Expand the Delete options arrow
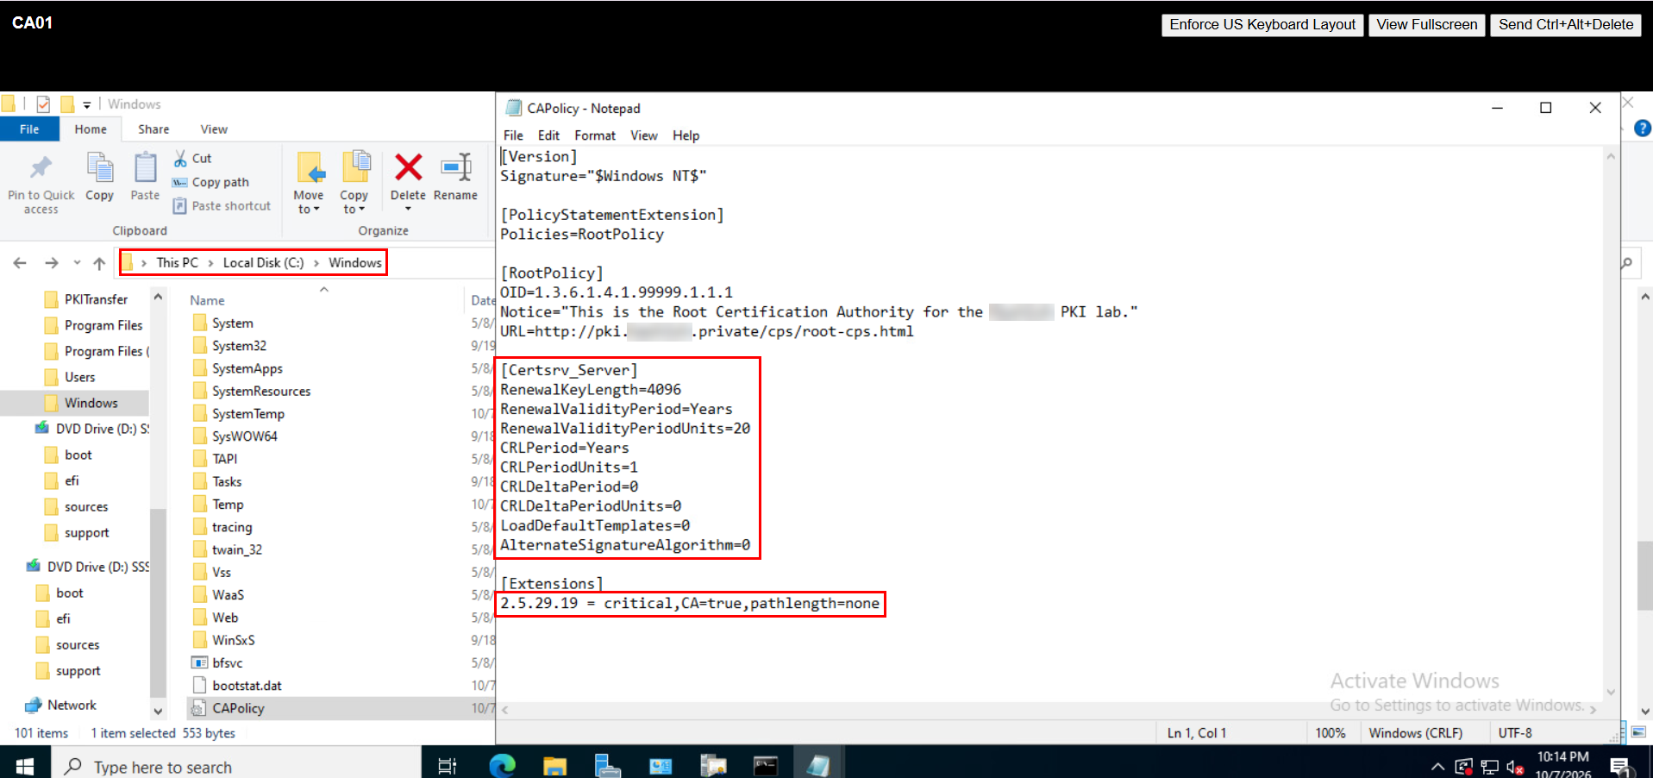The image size is (1653, 778). coord(408,210)
